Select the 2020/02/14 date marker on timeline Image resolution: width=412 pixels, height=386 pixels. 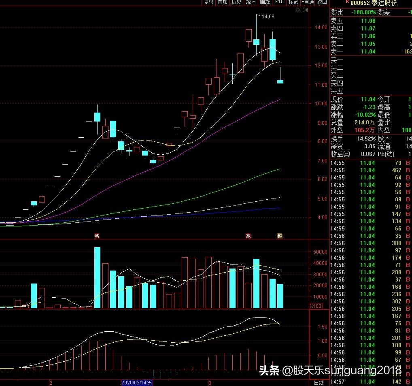point(137,383)
